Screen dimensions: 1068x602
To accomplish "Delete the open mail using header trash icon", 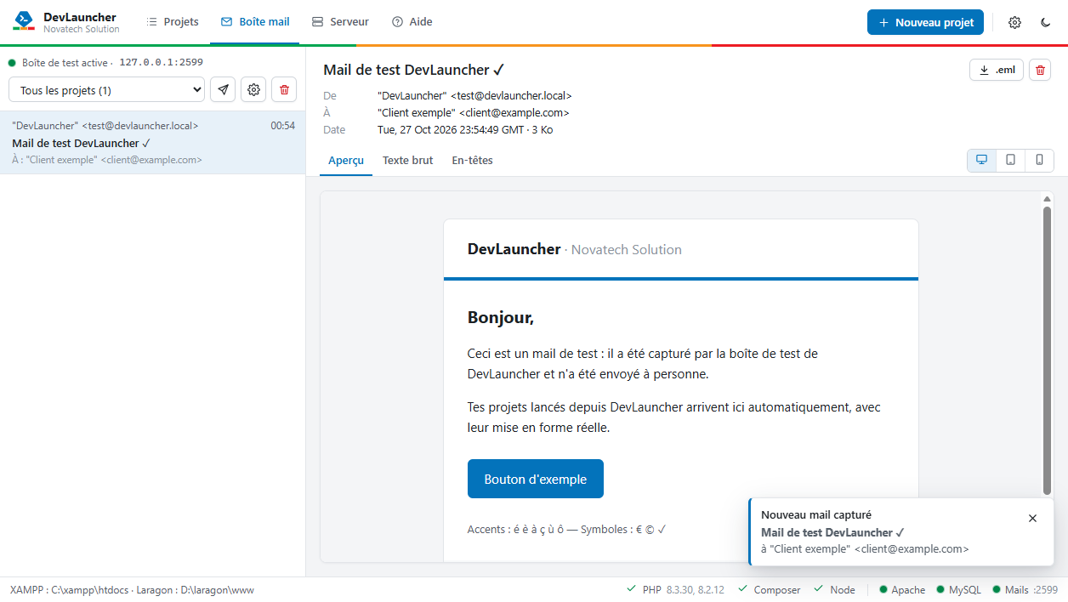I will click(x=1040, y=70).
